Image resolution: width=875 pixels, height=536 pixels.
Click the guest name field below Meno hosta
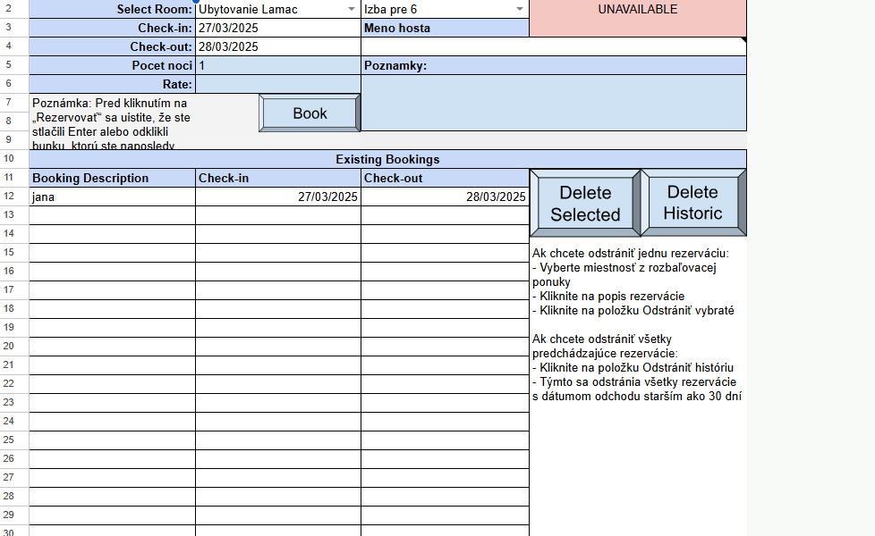click(x=552, y=47)
